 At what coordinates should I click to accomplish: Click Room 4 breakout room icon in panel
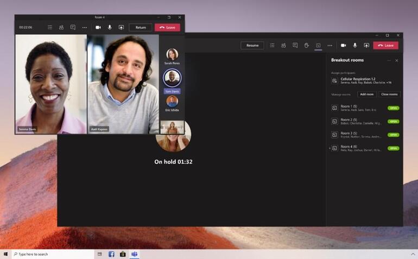pos(334,148)
